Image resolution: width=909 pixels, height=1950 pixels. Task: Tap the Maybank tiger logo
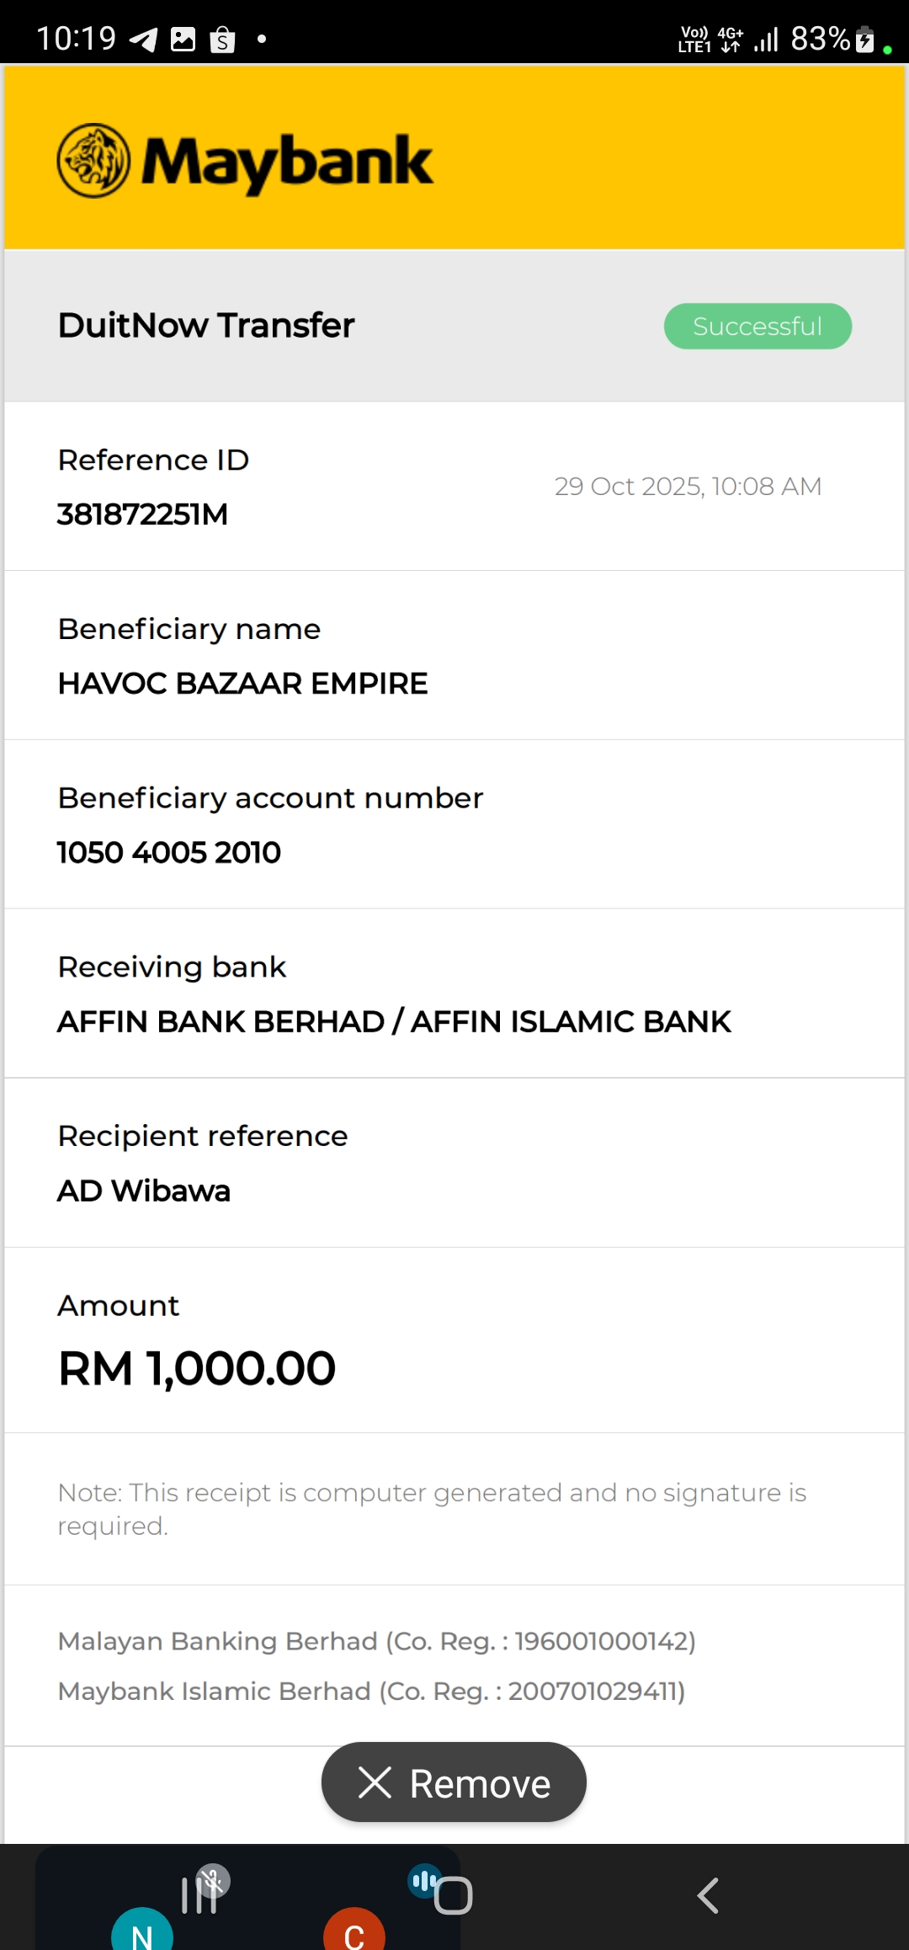pyautogui.click(x=93, y=161)
